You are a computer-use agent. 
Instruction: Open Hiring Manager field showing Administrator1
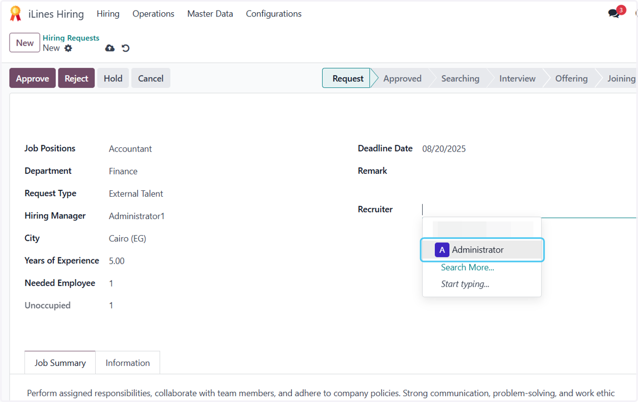point(137,216)
